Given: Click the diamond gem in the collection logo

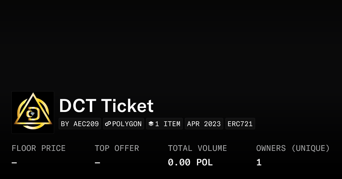Looking at the screenshot, I should tap(32, 114).
